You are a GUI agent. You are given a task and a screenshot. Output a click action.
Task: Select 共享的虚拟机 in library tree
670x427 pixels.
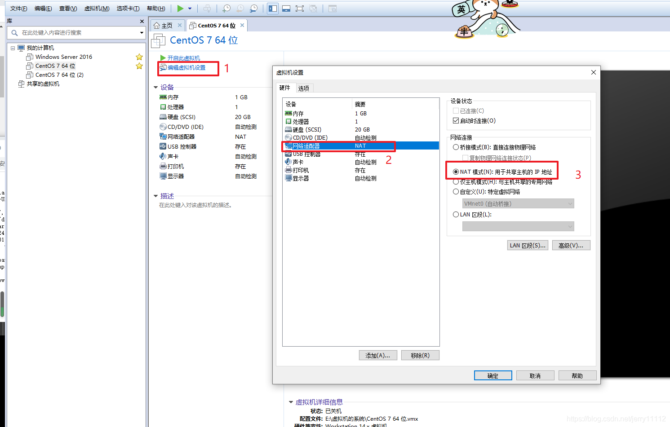click(43, 84)
